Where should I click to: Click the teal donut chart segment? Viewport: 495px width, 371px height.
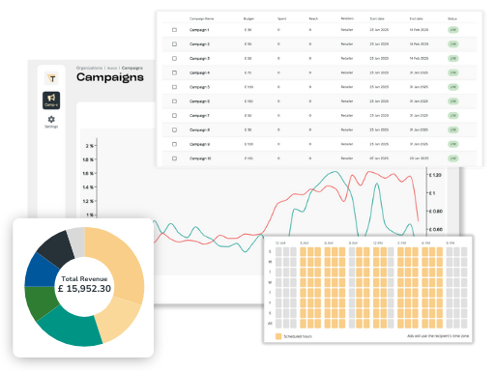coord(71,328)
